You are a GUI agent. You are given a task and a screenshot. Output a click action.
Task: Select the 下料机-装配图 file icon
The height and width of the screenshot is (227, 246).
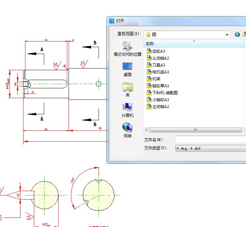pos(149,93)
